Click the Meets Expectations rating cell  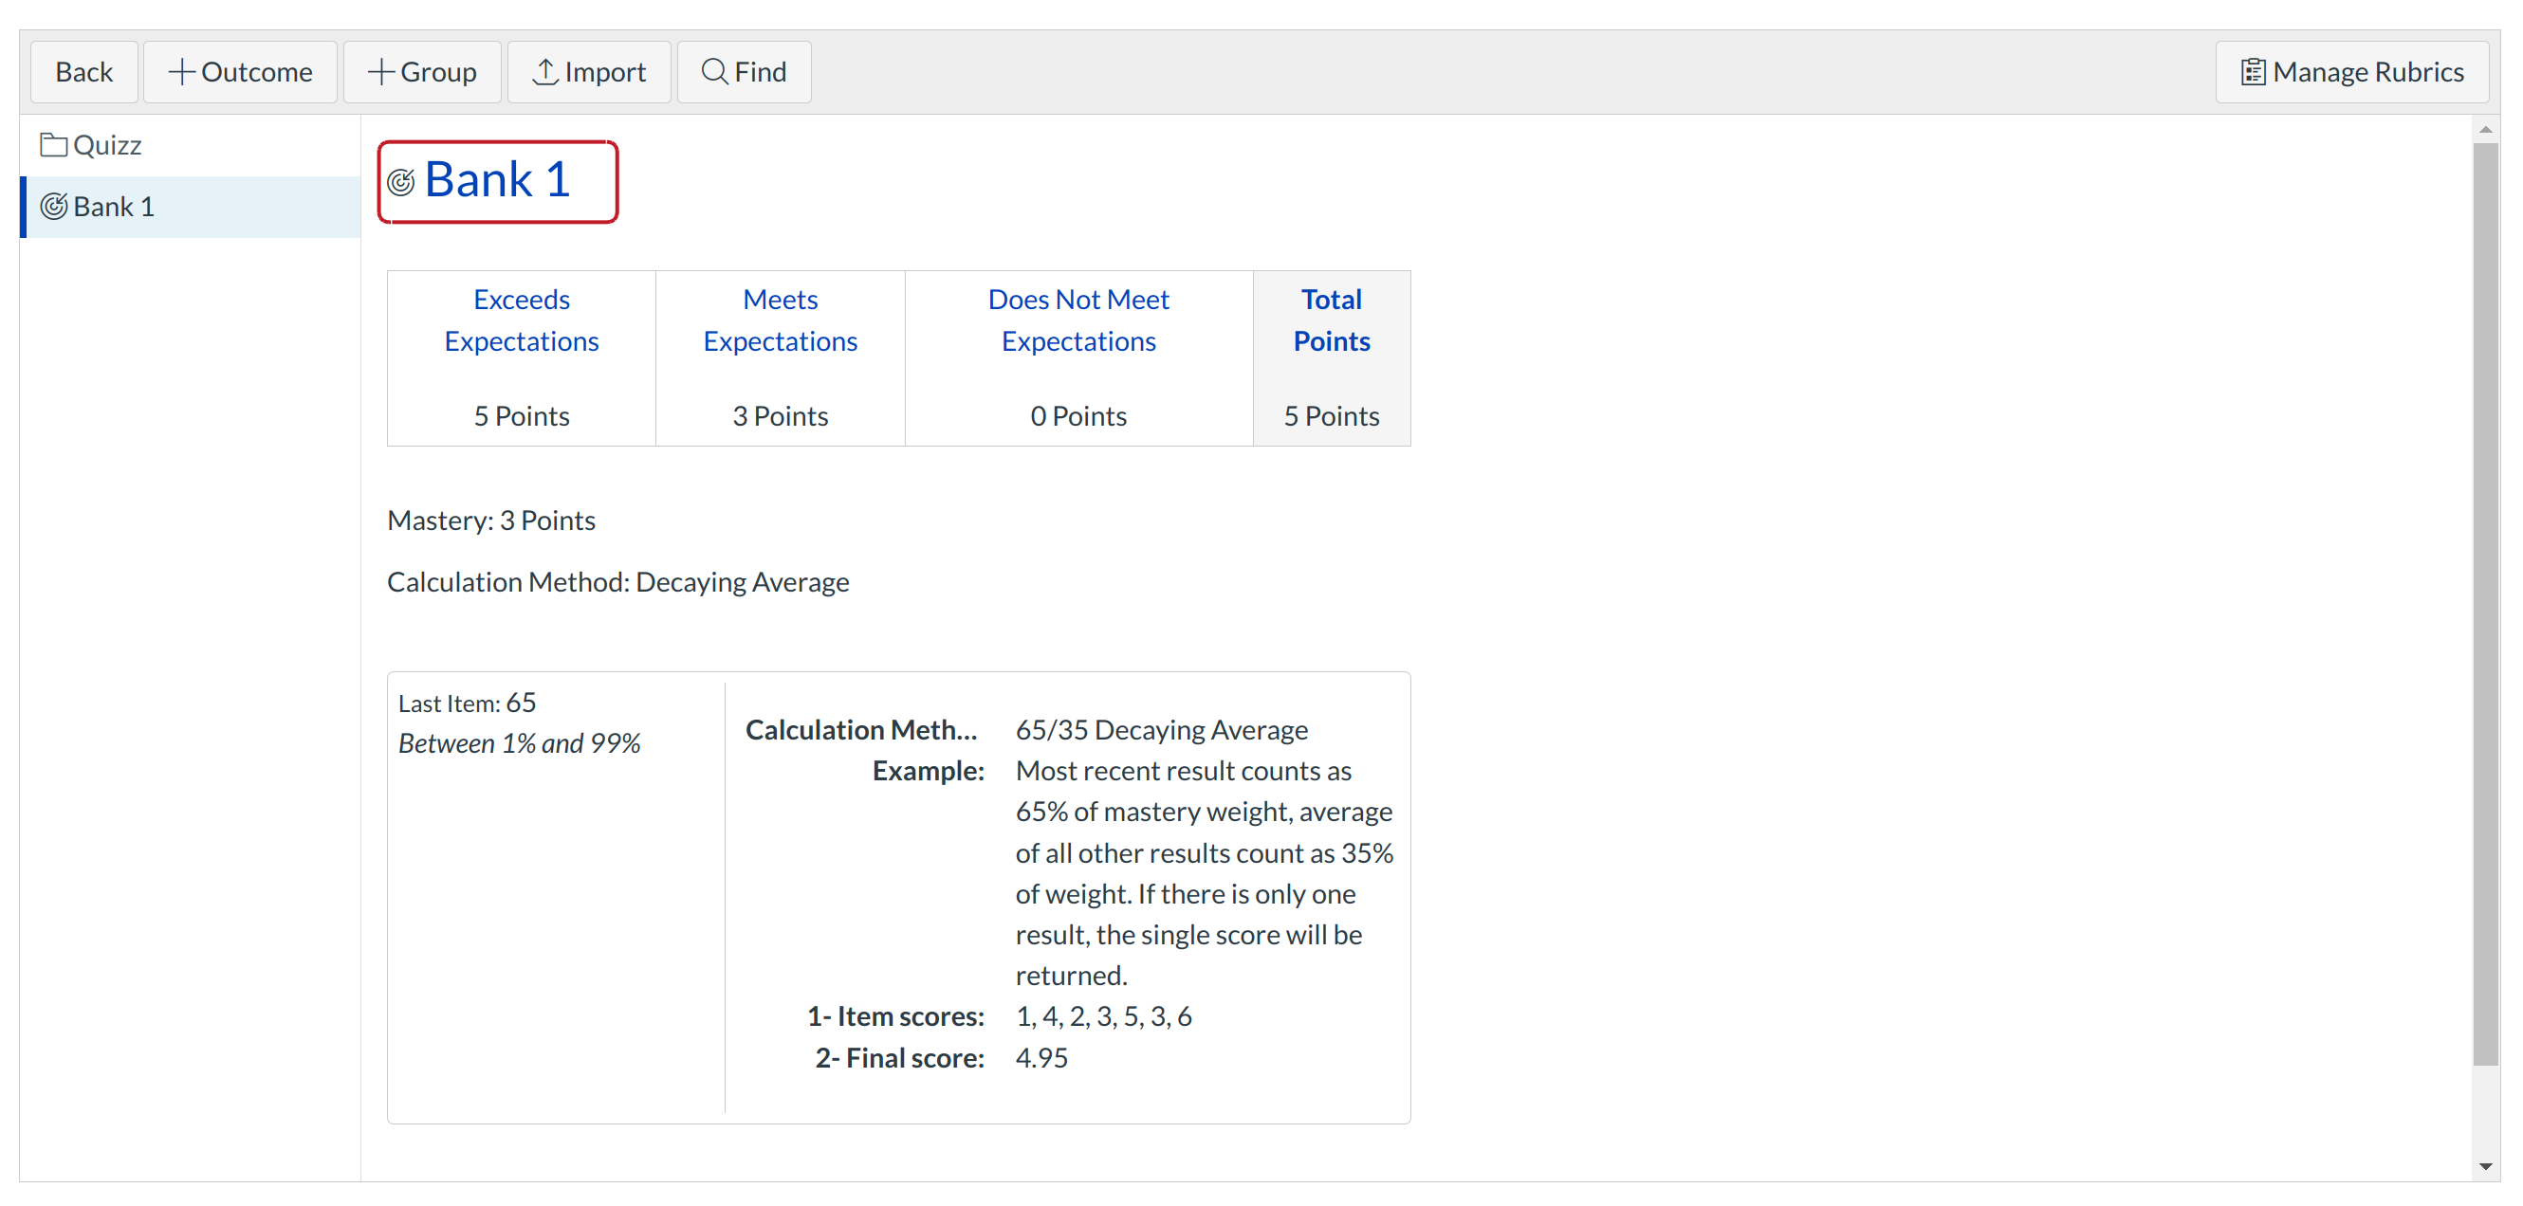(780, 358)
